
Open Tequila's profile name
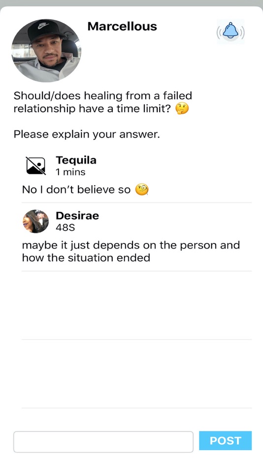tap(76, 160)
